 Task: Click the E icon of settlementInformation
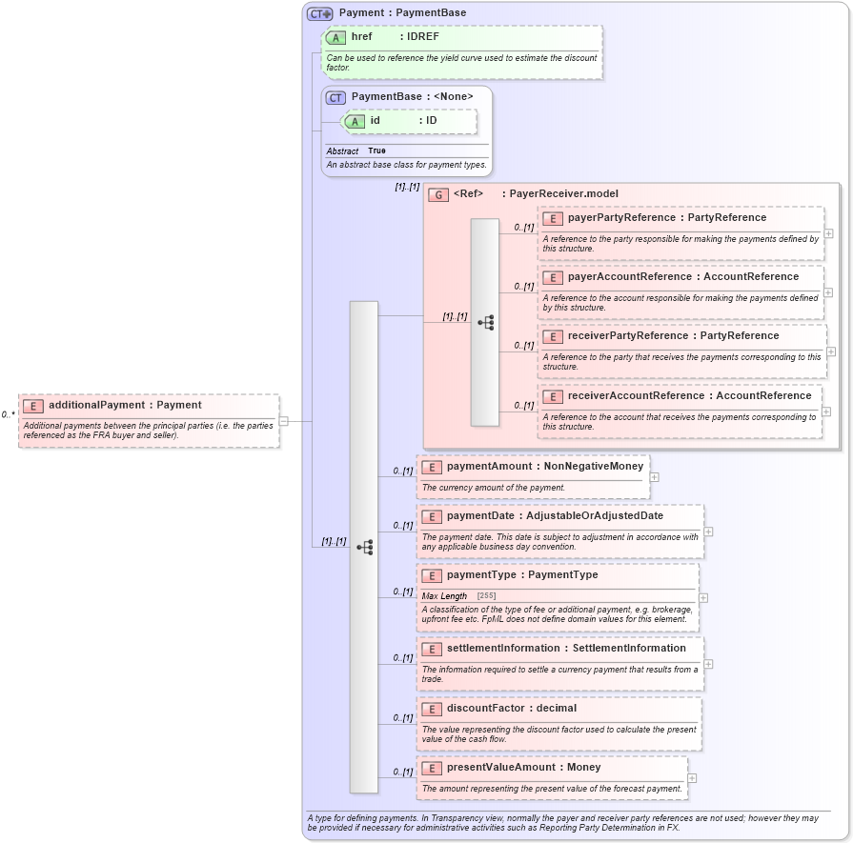click(432, 650)
